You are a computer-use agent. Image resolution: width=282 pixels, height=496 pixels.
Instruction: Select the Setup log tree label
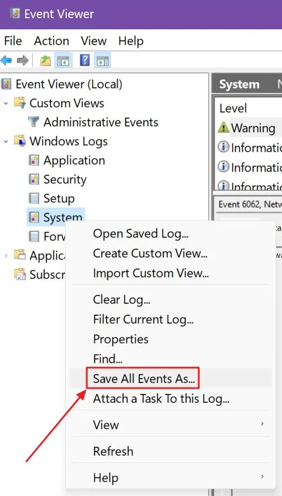click(59, 198)
